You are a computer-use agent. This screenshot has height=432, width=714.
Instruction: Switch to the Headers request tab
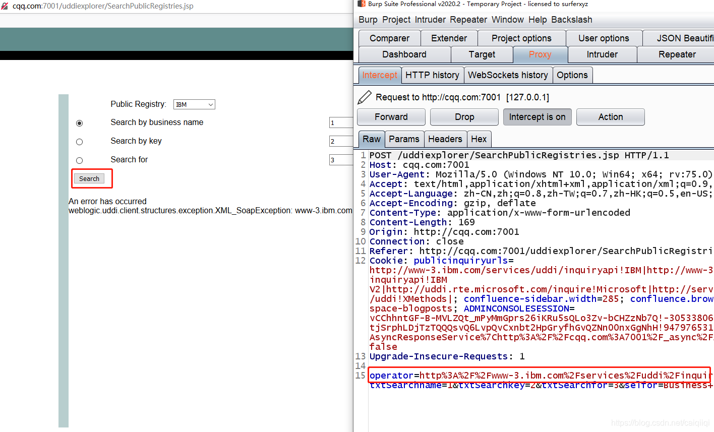pos(445,139)
